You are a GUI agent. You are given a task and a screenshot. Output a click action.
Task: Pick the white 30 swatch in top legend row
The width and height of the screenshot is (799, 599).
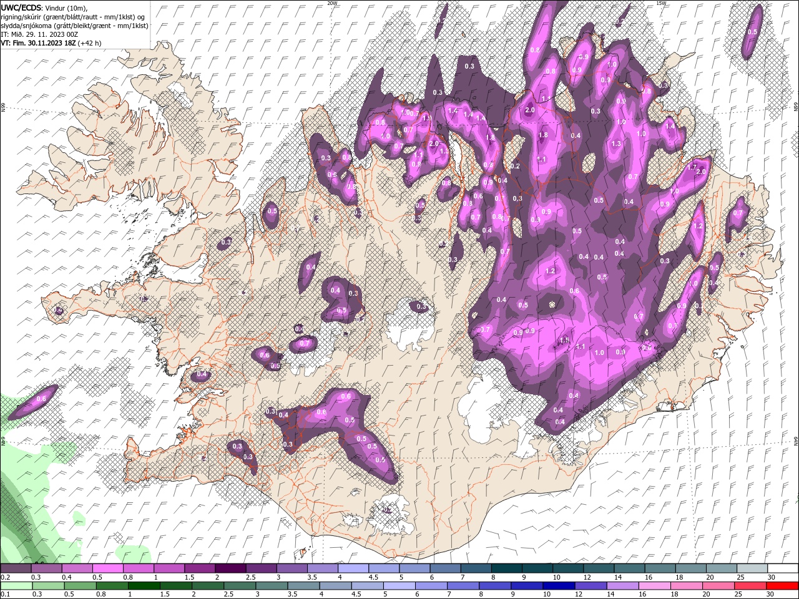[x=783, y=568]
